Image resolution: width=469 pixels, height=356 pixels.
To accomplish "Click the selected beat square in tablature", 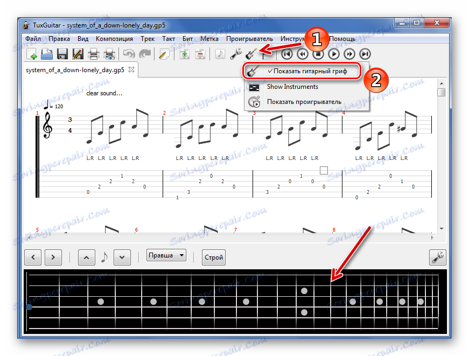I will [324, 170].
